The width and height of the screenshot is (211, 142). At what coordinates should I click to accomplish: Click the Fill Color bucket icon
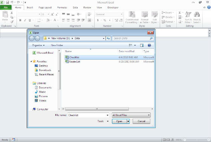[x=48, y=20]
